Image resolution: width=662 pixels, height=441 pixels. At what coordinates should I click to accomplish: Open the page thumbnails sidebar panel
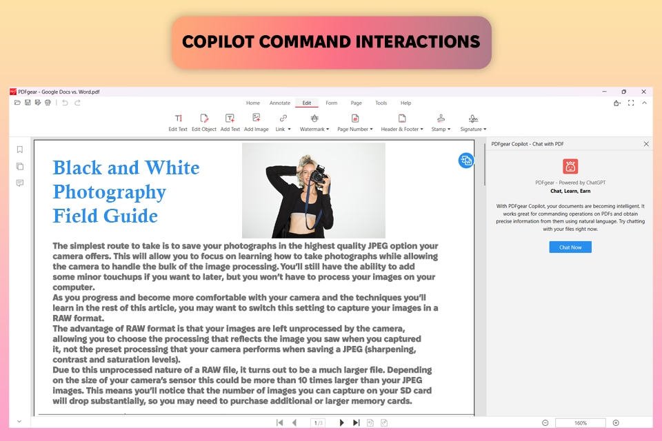[20, 166]
